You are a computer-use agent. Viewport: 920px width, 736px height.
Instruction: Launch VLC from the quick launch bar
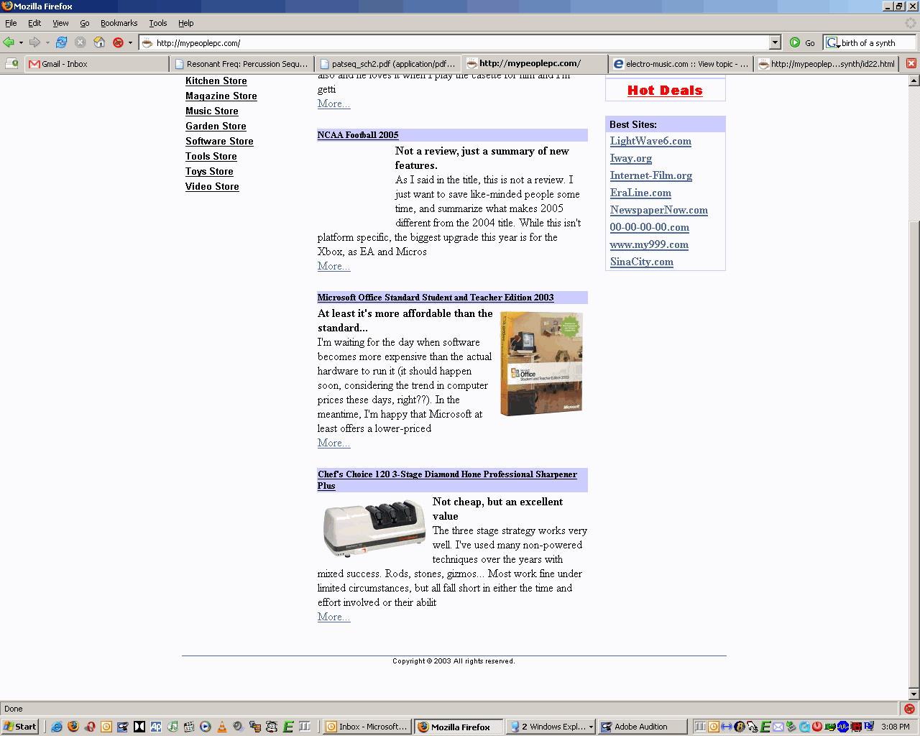tap(222, 727)
